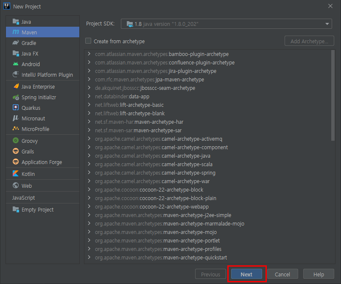Expand jira-plugin-archetype node
The width and height of the screenshot is (341, 284).
(89, 71)
